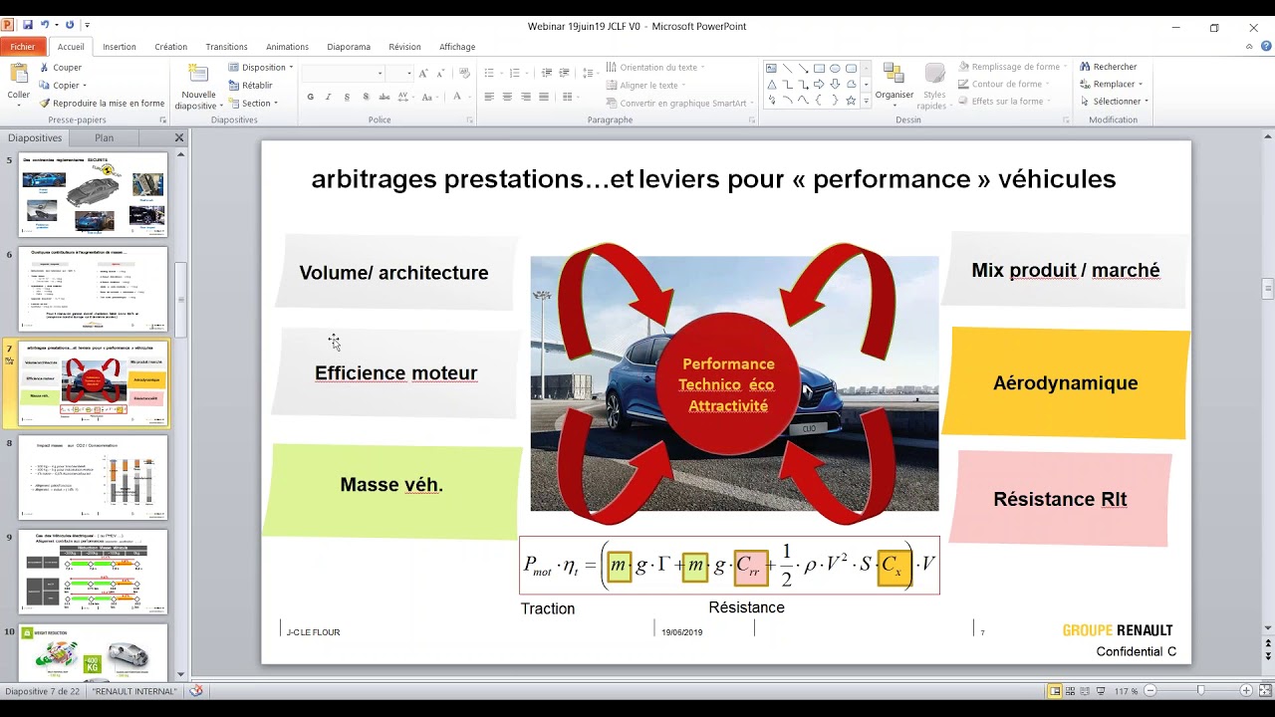Open character spacing AV options
Screen dimensions: 1275x717
click(406, 98)
